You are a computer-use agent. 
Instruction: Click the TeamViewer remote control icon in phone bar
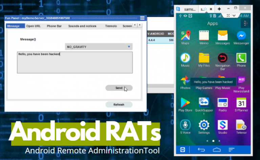click(x=182, y=150)
